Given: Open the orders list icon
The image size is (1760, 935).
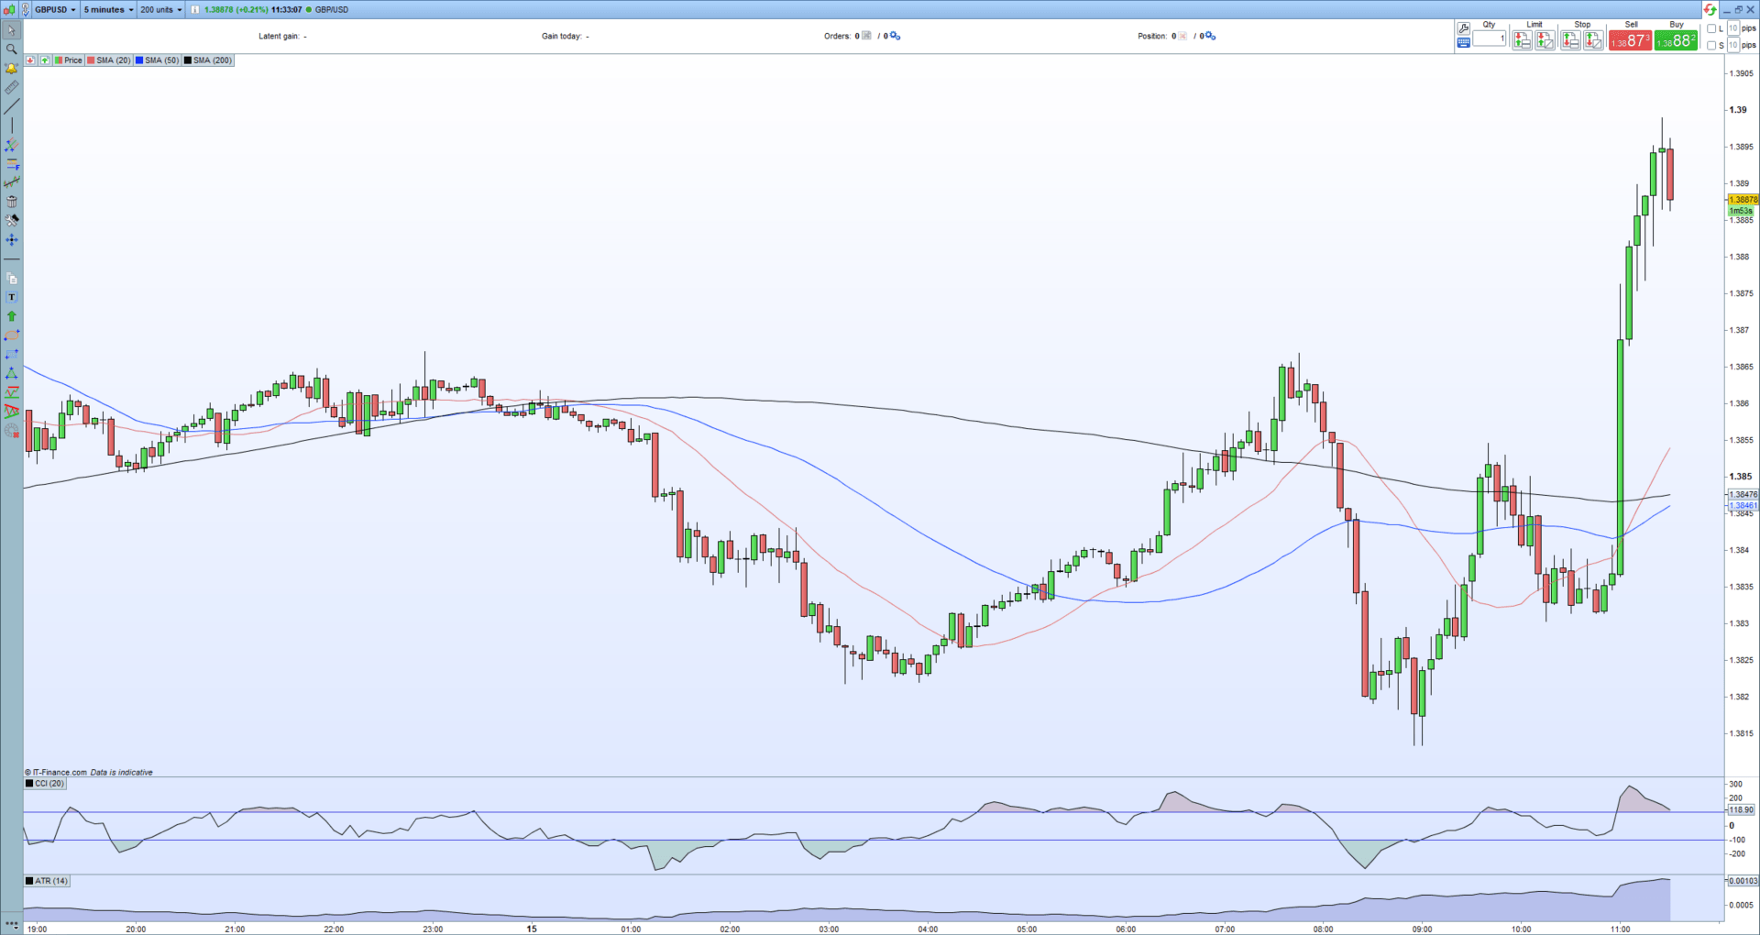Looking at the screenshot, I should pos(867,36).
